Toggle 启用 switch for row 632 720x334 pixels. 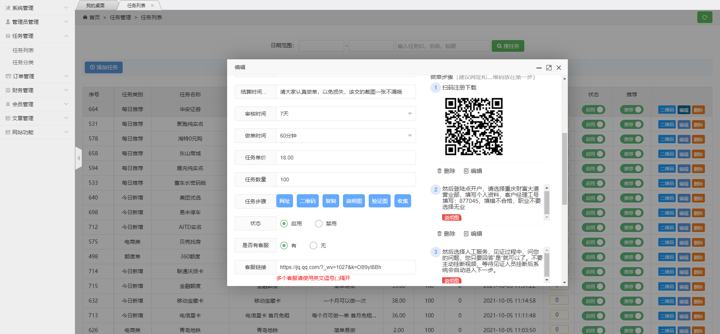(594, 301)
